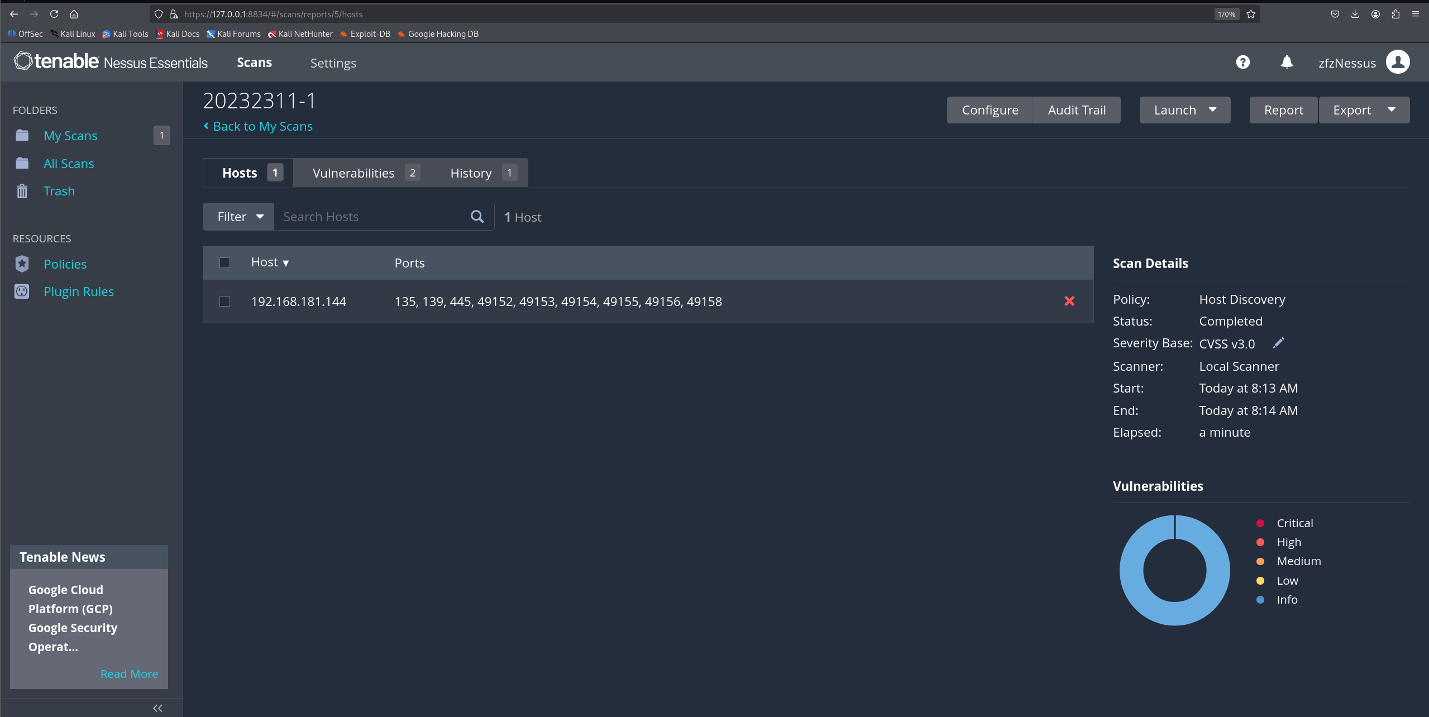The height and width of the screenshot is (717, 1429).
Task: Click the help question mark icon
Action: click(1242, 62)
